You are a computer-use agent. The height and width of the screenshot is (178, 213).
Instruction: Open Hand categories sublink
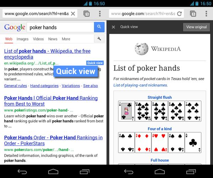pyautogui.click(x=44, y=86)
